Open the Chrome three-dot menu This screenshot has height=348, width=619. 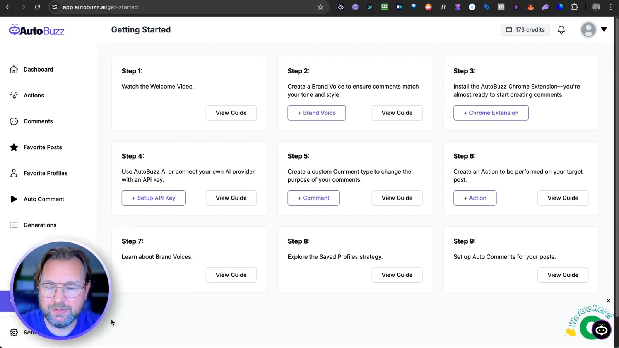point(611,7)
